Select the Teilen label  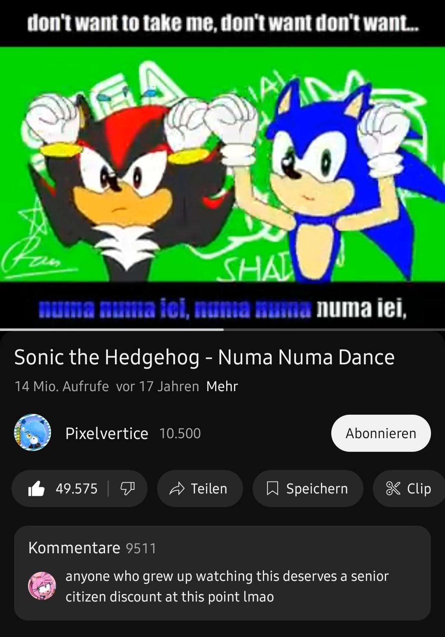pyautogui.click(x=209, y=489)
